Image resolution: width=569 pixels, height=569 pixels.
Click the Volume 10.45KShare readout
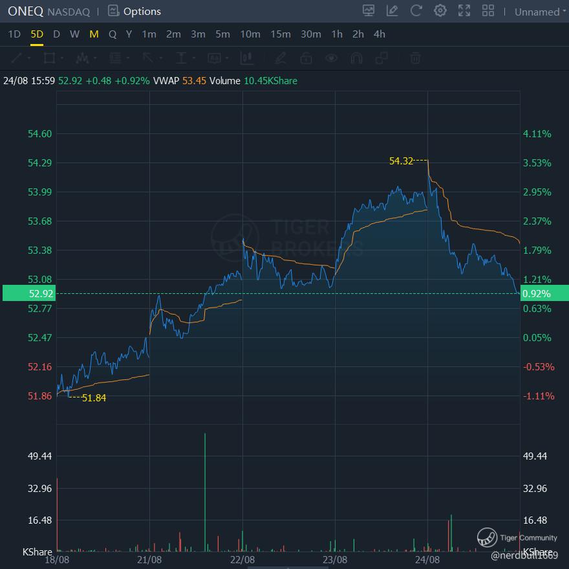click(253, 81)
